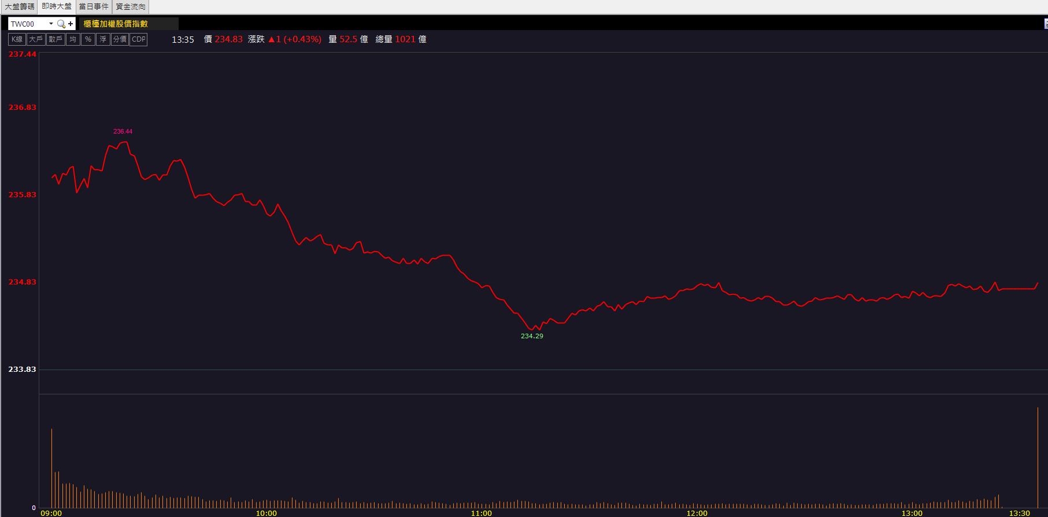Open the 大盤籌碼 tab
This screenshot has height=517, width=1048.
(x=20, y=7)
